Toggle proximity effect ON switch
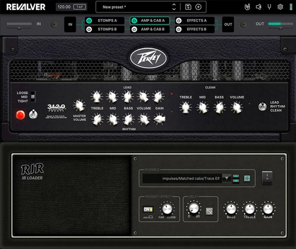296x249 pixels. [148, 210]
